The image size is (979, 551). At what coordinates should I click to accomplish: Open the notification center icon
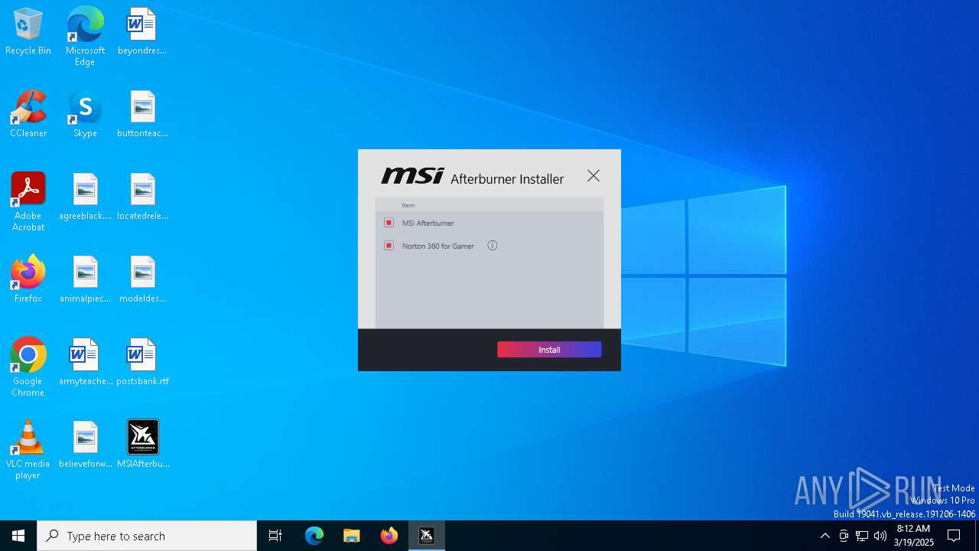954,536
